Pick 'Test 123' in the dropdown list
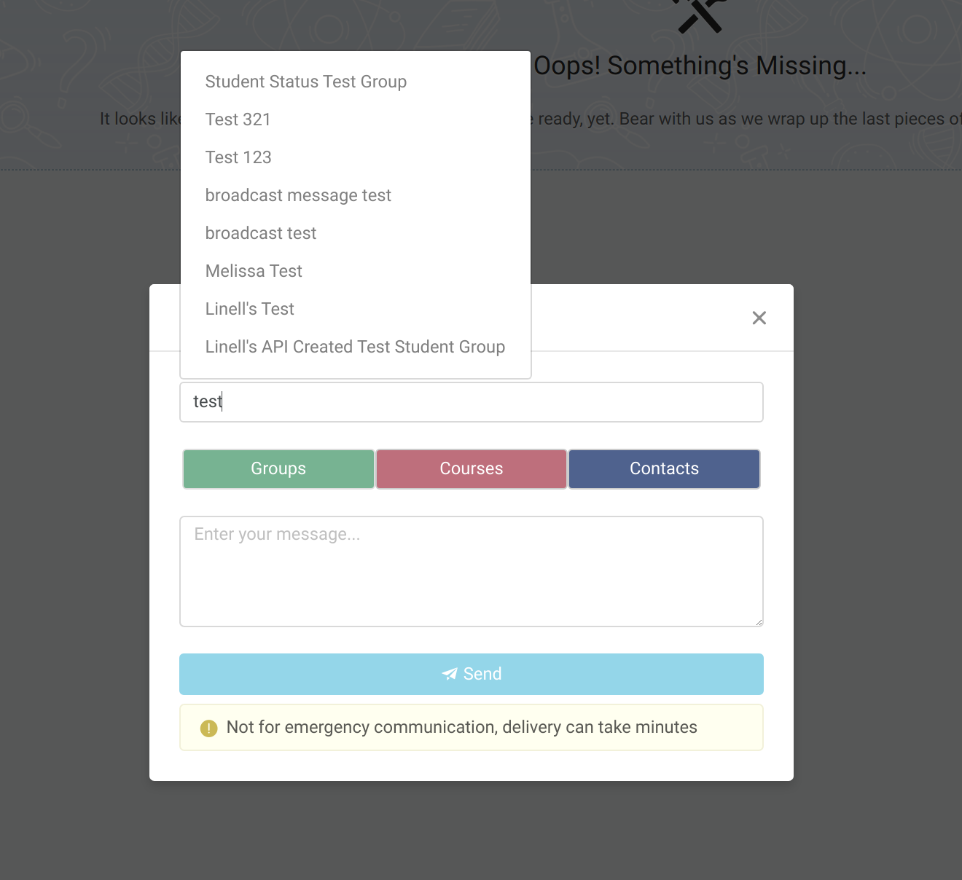This screenshot has width=962, height=880. [x=238, y=157]
